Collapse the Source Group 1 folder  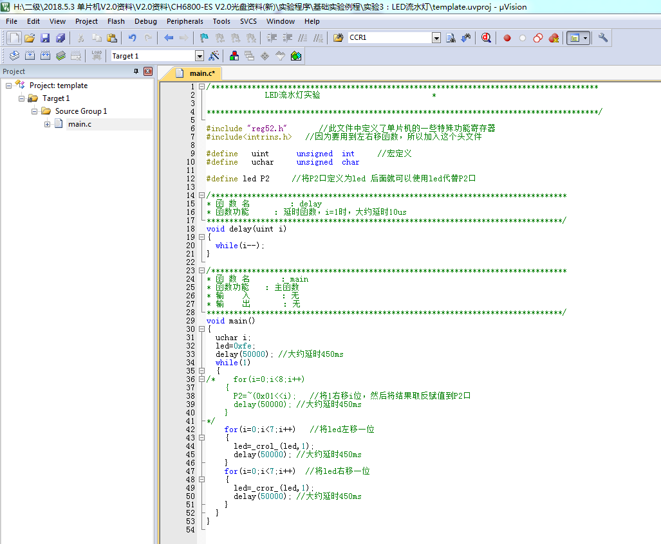[x=35, y=111]
